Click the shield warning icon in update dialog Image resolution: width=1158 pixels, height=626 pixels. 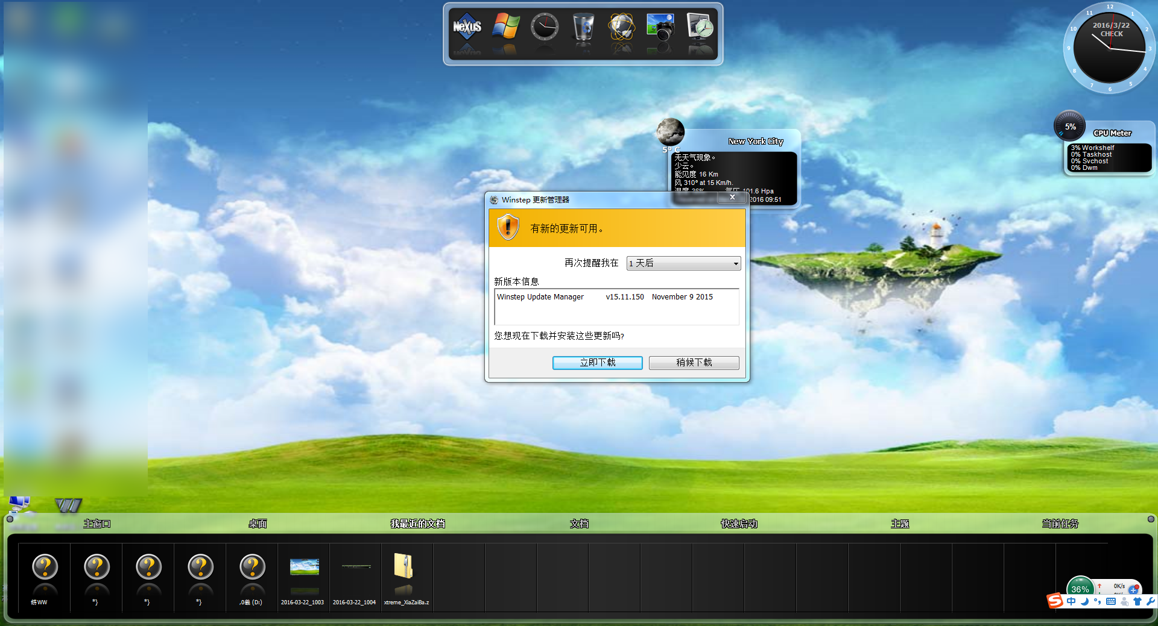pyautogui.click(x=508, y=228)
